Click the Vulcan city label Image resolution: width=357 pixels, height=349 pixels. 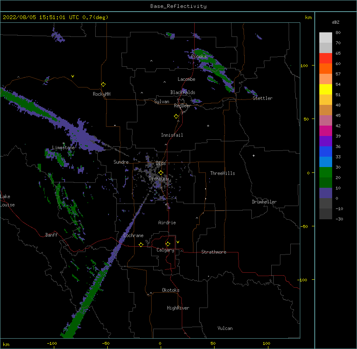(x=225, y=328)
